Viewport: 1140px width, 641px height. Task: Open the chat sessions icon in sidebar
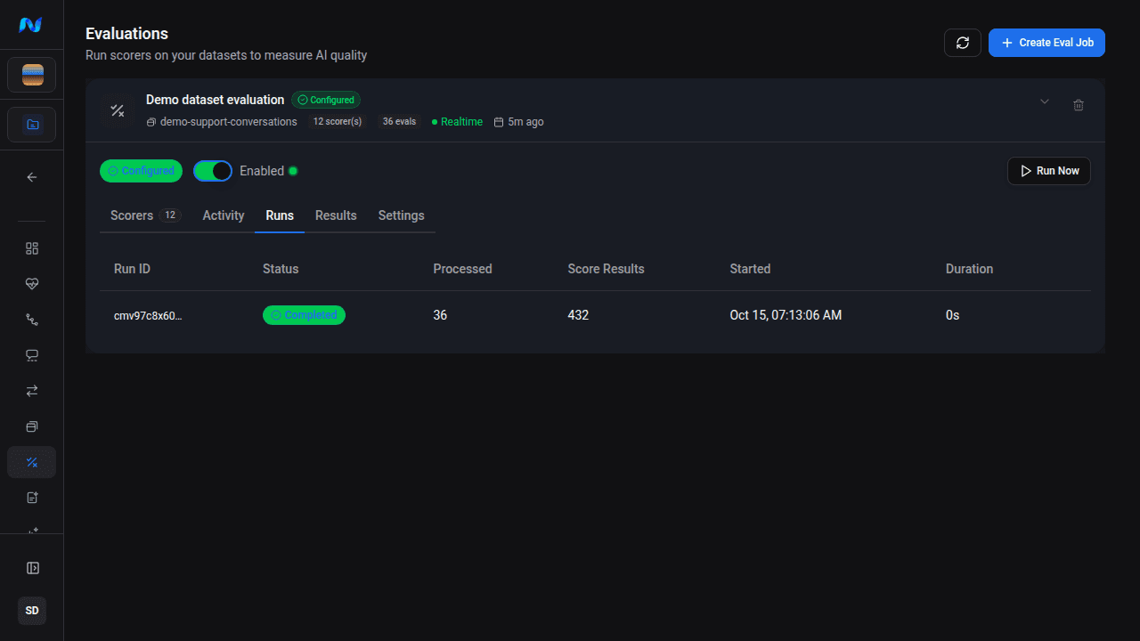point(32,355)
